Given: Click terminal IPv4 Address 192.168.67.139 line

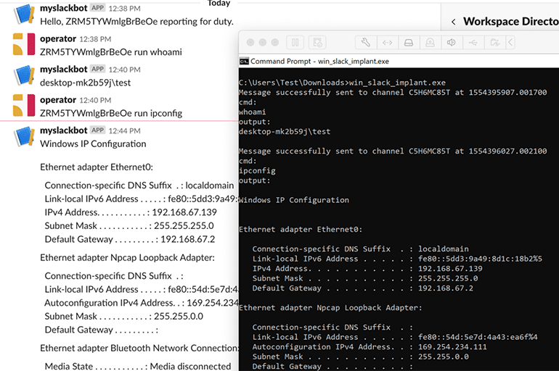Looking at the screenshot, I should click(367, 269).
